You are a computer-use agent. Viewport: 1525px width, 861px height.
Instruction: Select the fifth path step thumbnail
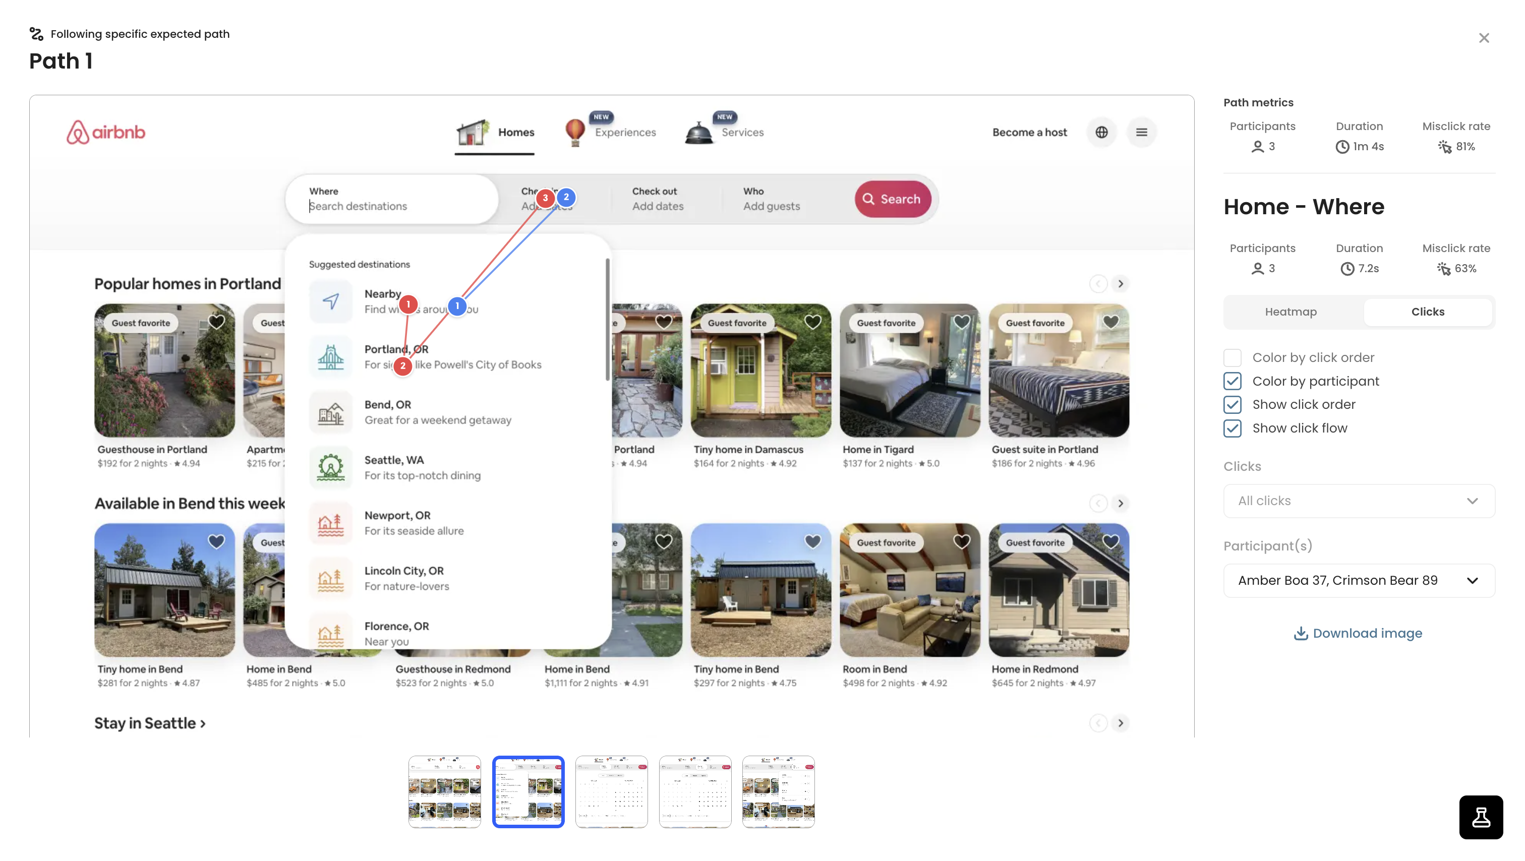779,792
